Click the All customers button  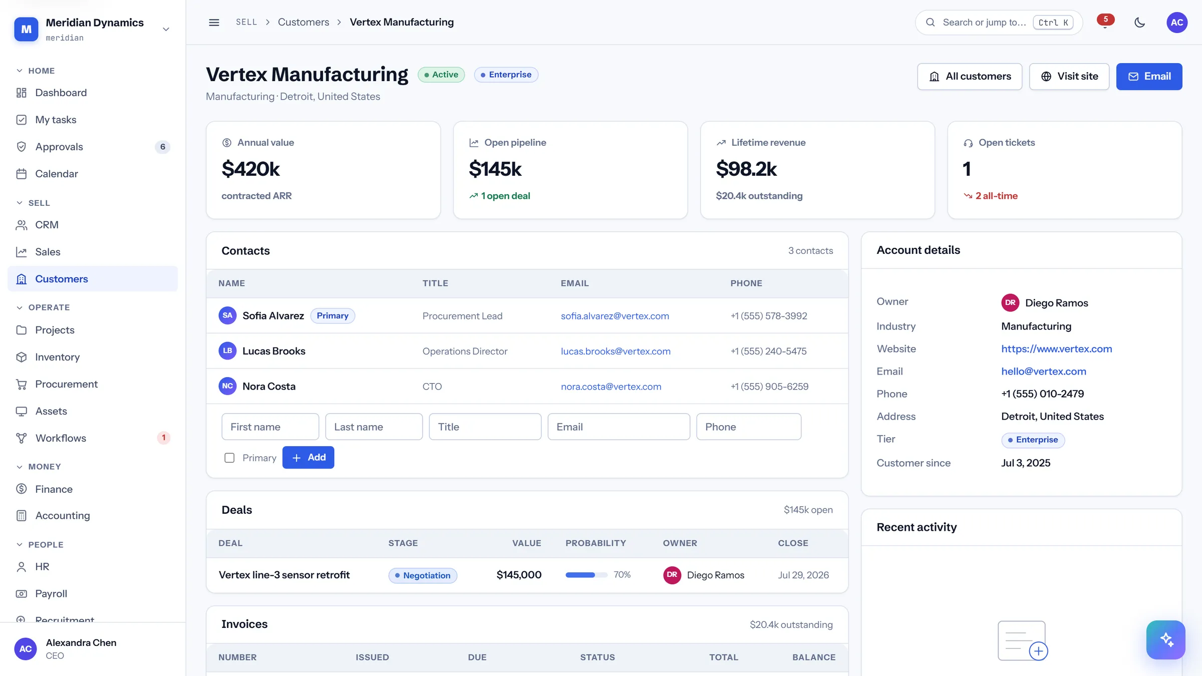970,77
